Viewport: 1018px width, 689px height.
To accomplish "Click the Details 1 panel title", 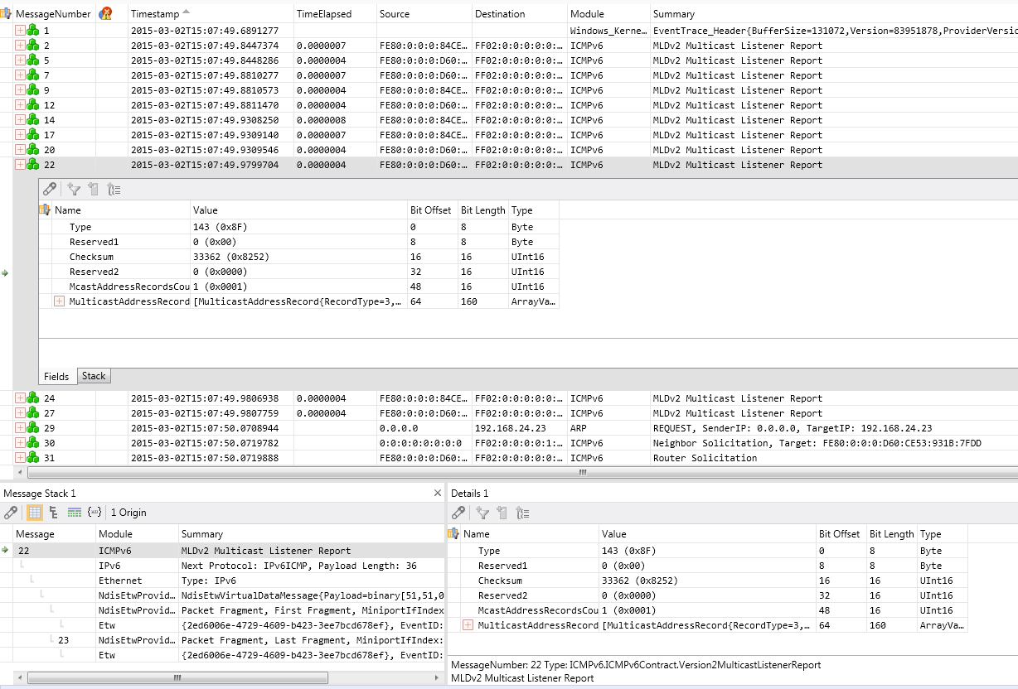I will coord(469,493).
